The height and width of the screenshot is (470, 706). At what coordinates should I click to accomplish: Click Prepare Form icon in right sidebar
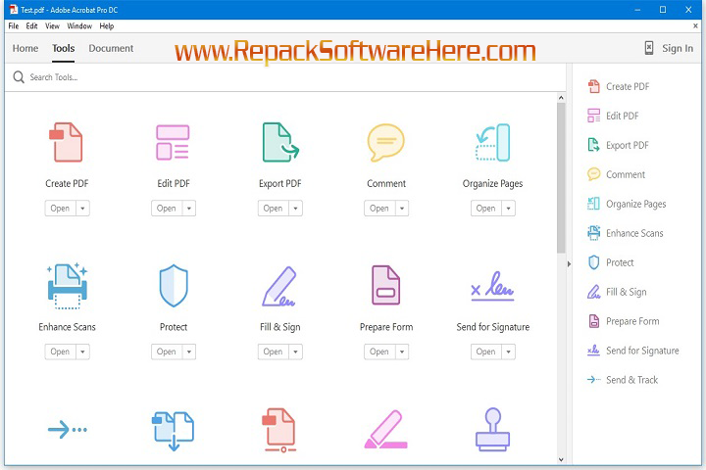tap(594, 321)
